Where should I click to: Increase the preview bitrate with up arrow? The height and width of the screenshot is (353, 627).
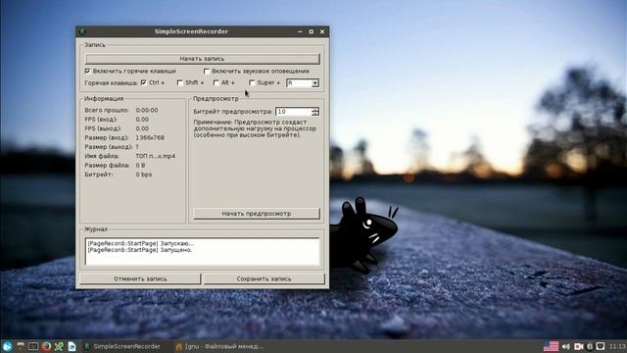tap(315, 109)
